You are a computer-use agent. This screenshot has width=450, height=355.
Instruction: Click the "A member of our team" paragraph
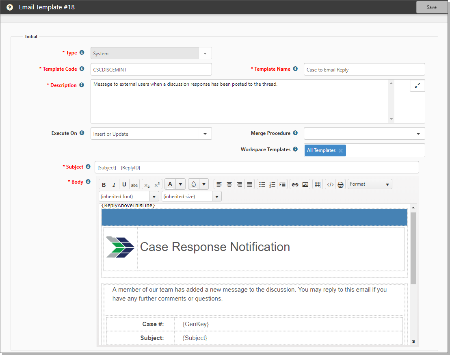point(250,294)
